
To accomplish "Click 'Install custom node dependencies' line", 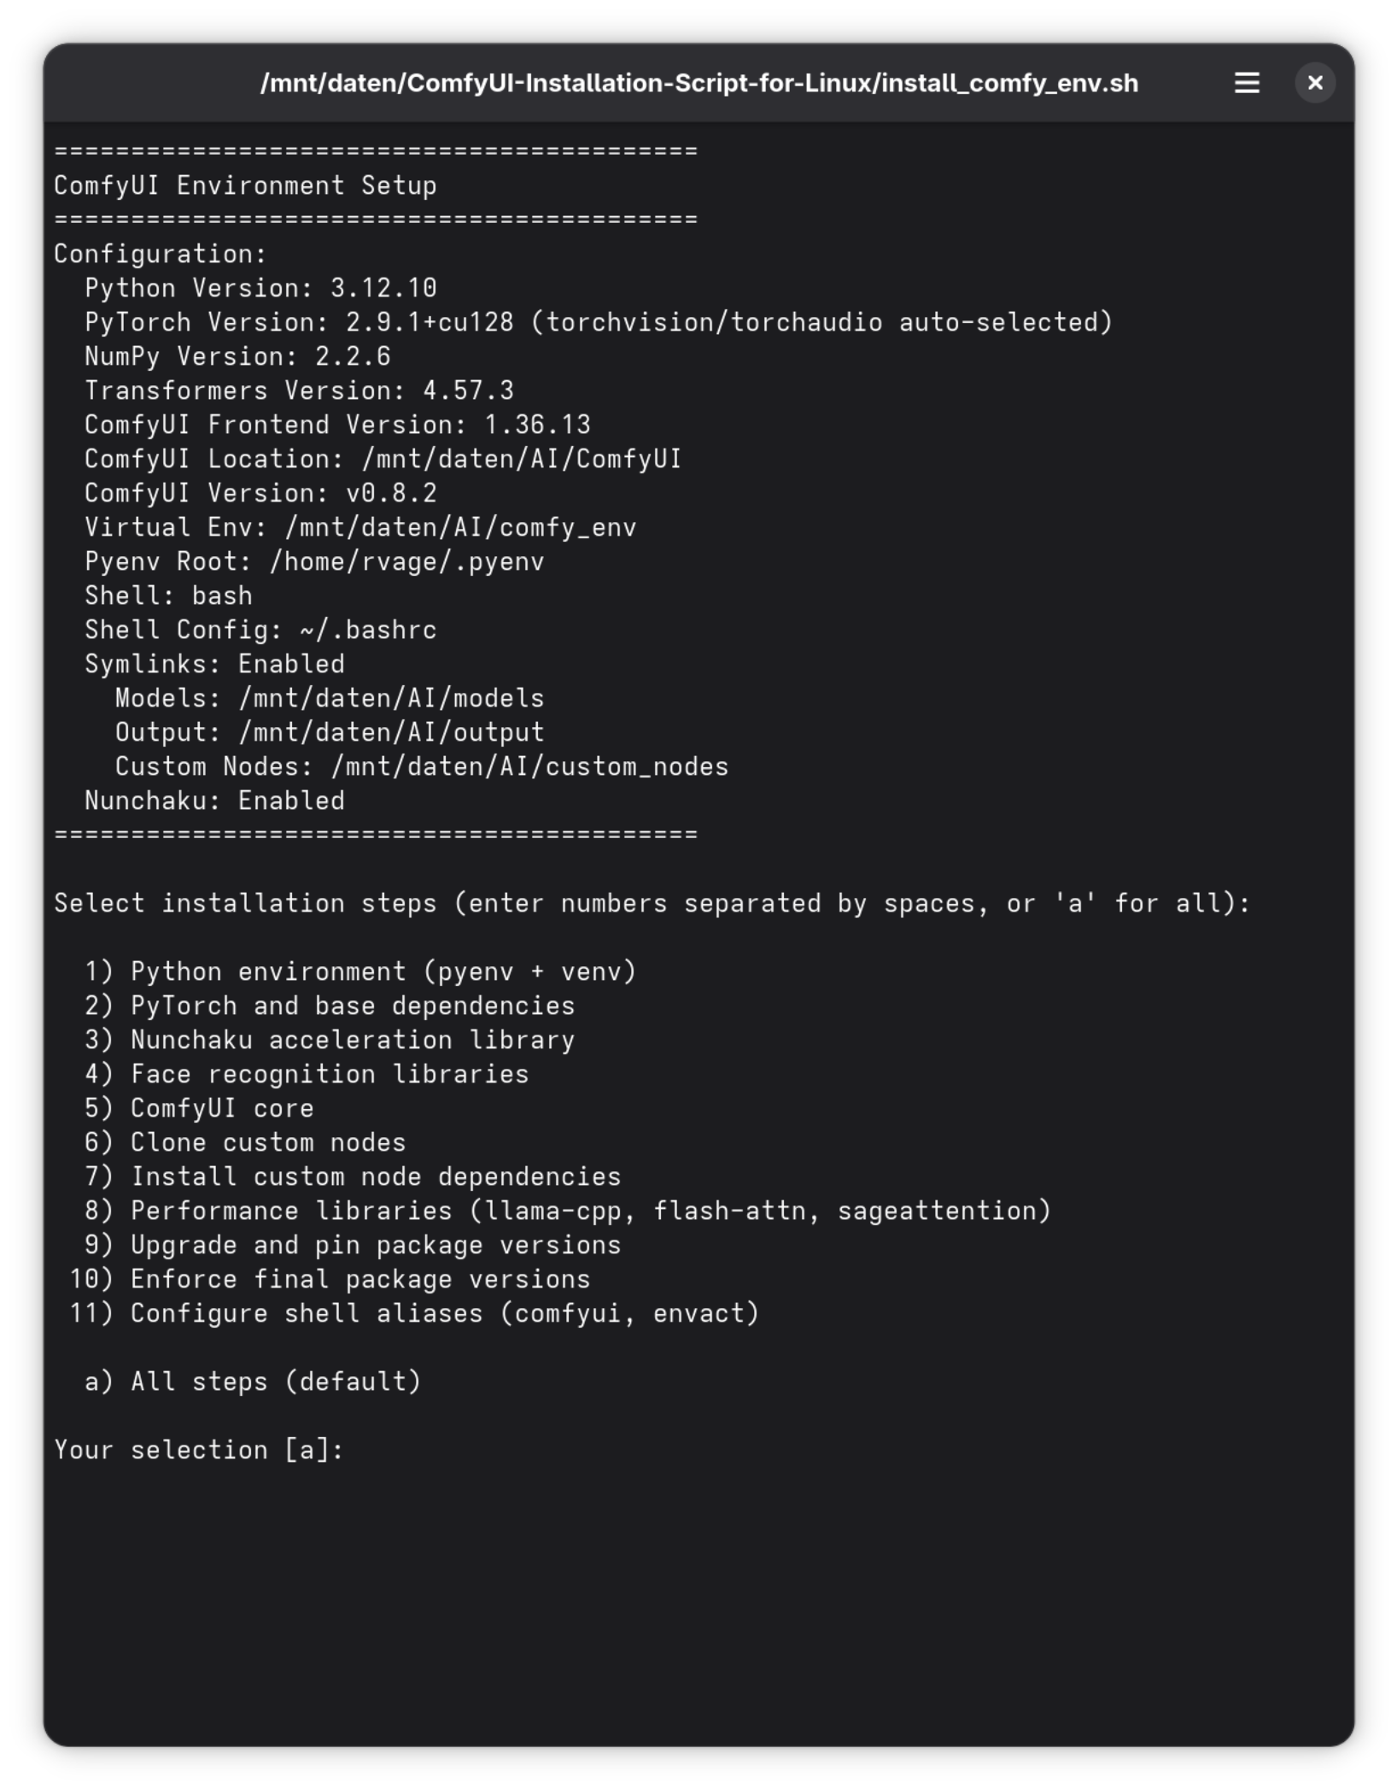I will click(x=353, y=1176).
